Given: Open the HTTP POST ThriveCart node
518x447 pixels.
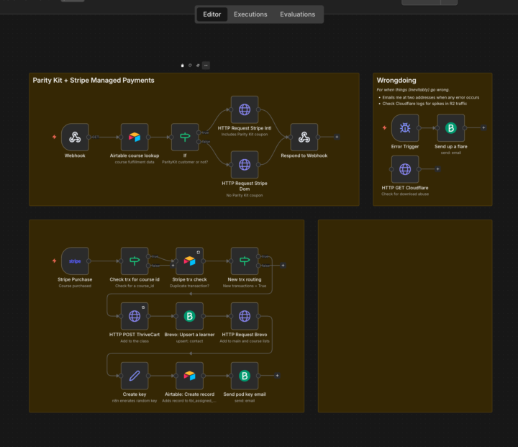Looking at the screenshot, I should (135, 316).
